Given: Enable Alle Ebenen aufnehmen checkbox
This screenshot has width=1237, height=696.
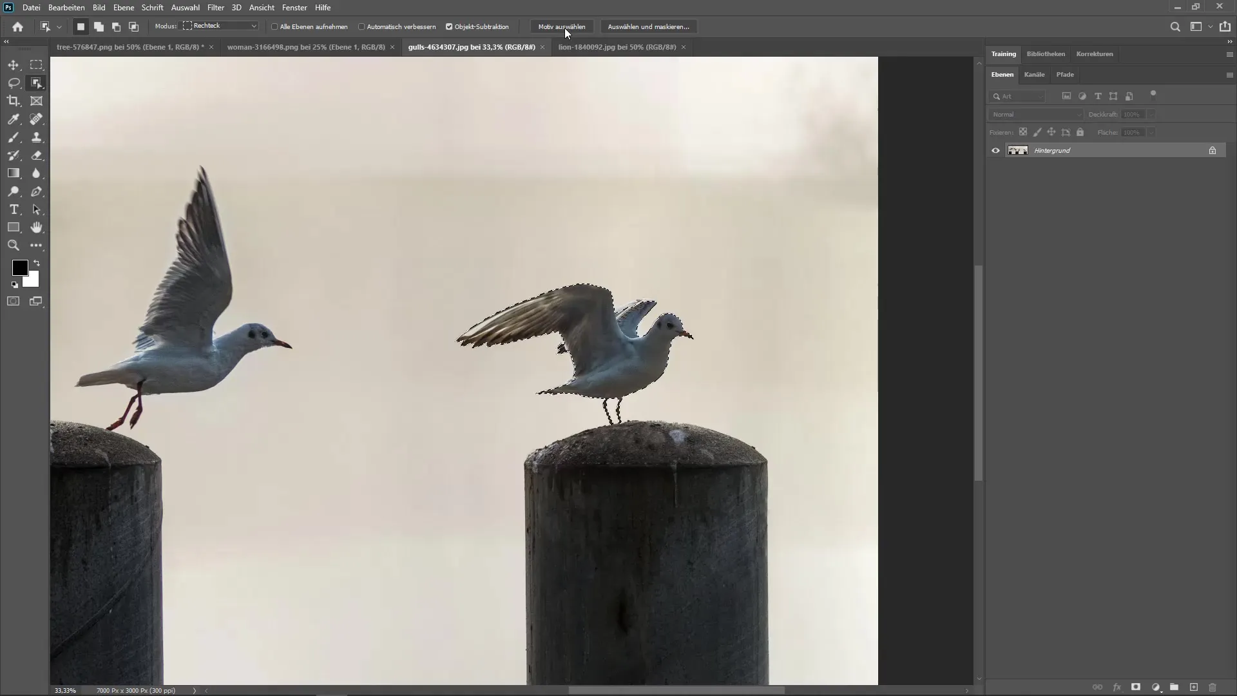Looking at the screenshot, I should [274, 27].
